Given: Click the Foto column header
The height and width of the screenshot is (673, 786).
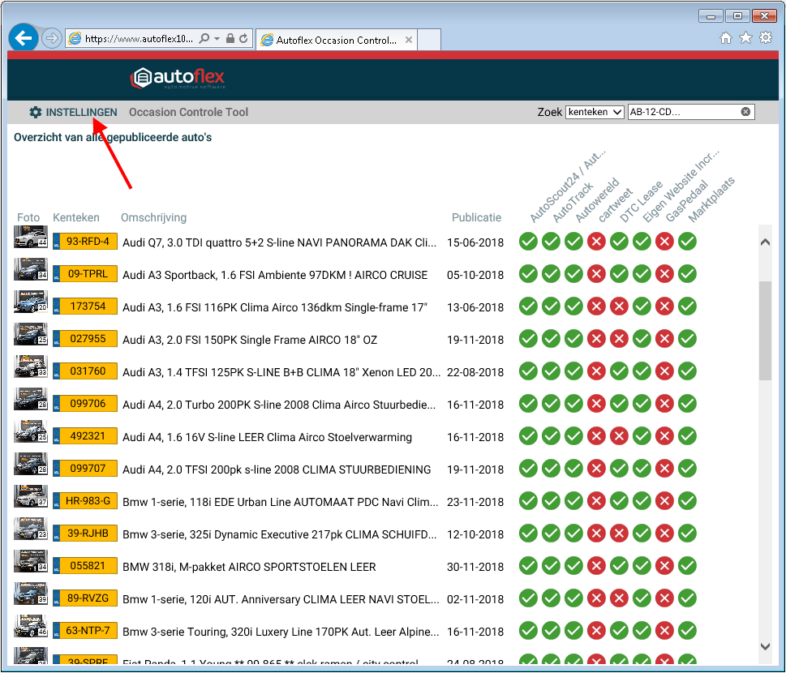Looking at the screenshot, I should 28,217.
